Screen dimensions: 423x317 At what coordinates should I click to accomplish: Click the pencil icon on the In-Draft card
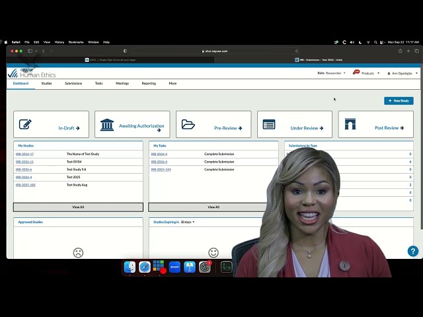click(x=25, y=124)
